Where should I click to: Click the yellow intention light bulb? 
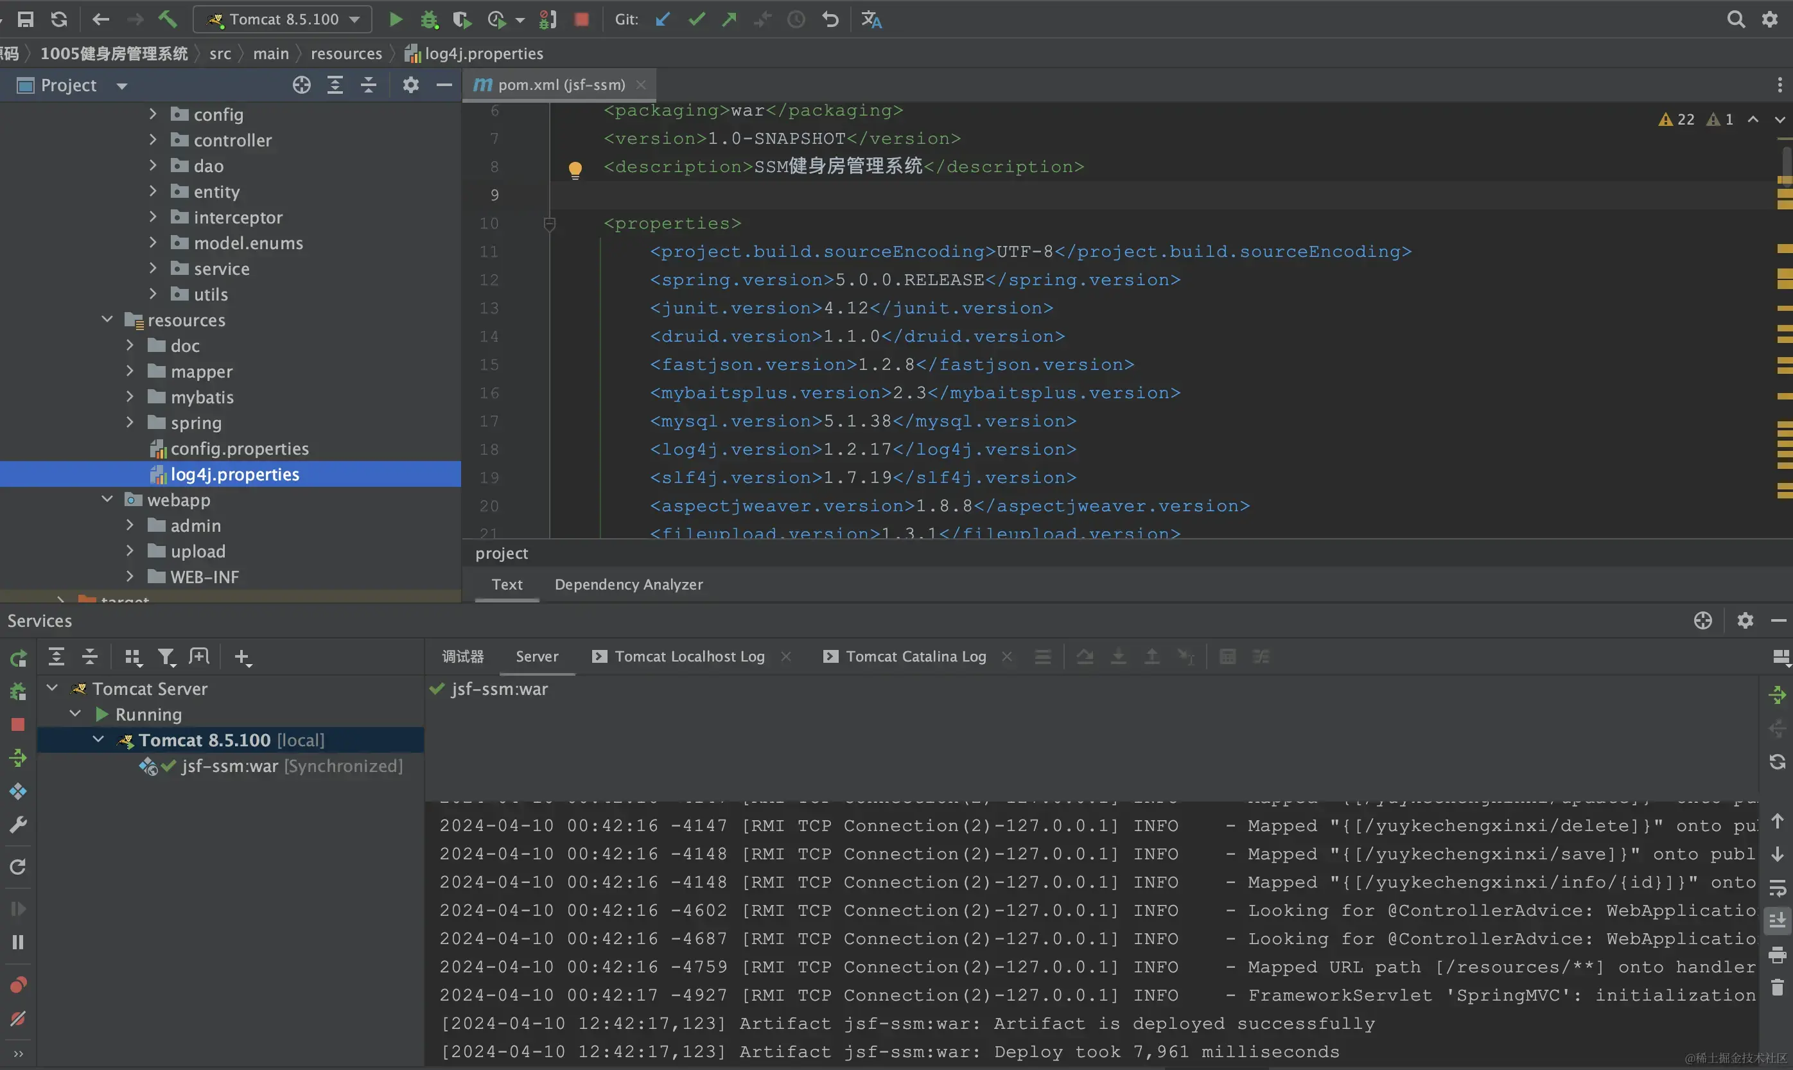click(575, 170)
